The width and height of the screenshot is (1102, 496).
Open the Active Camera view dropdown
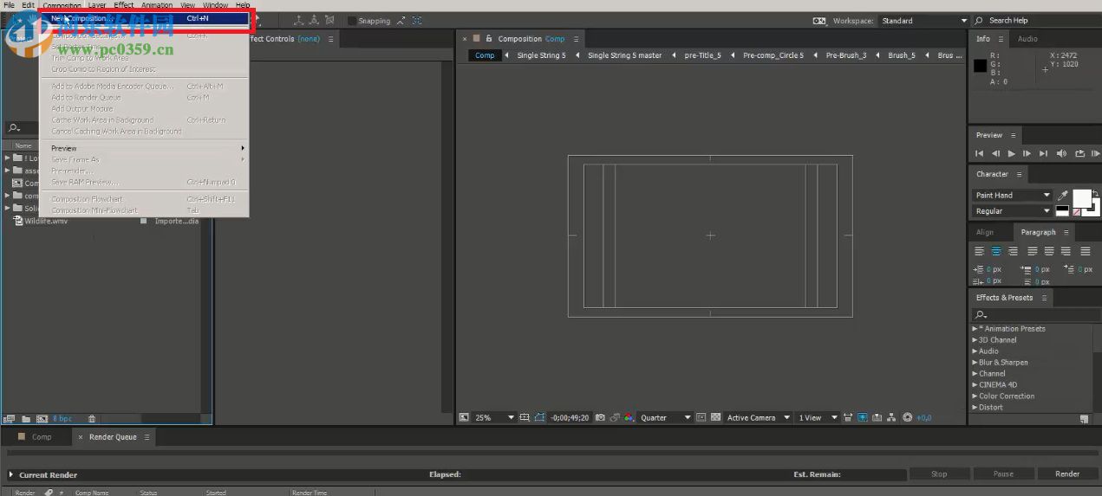(759, 418)
